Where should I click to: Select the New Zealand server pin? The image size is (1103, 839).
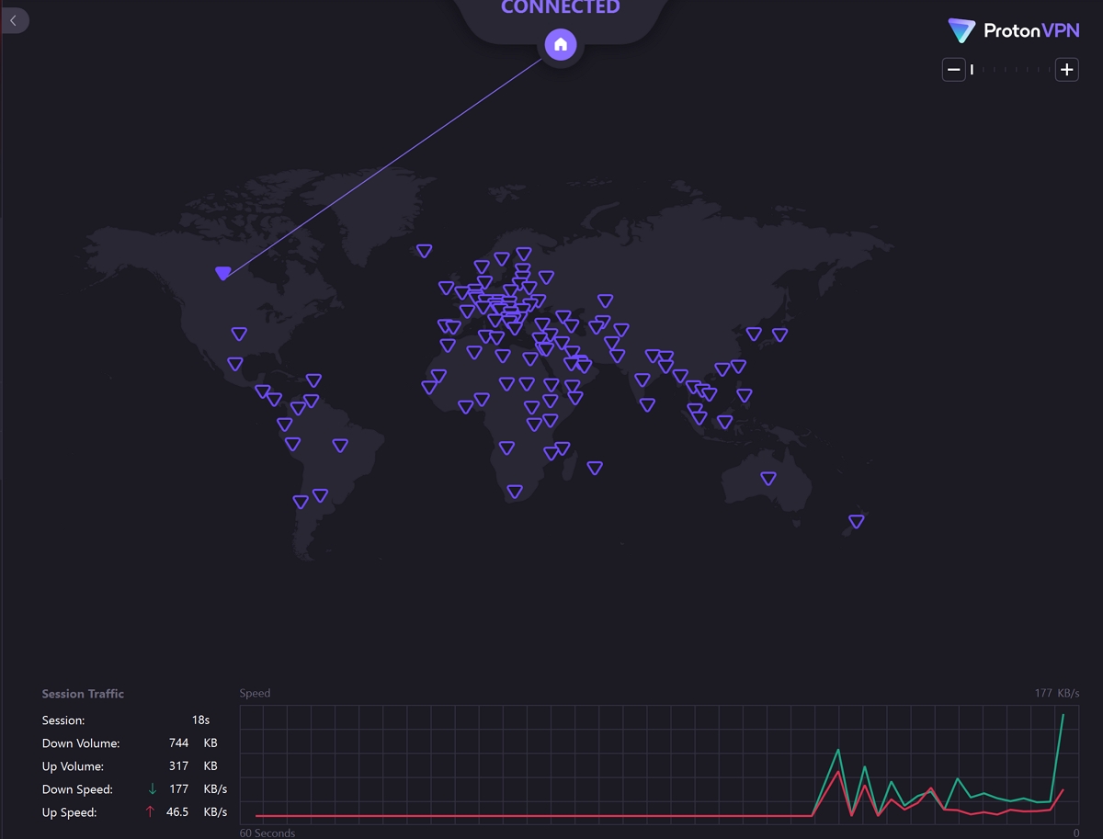pos(856,521)
